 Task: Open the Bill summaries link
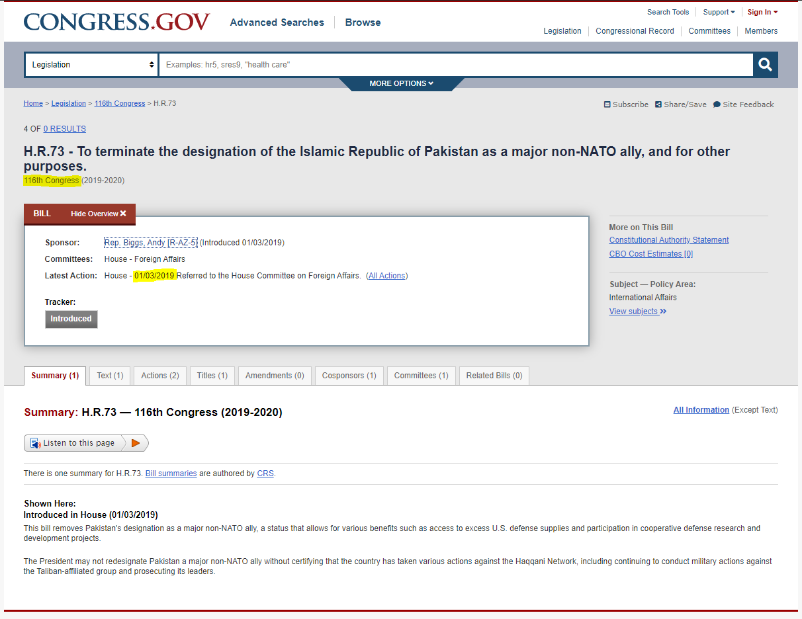[x=171, y=474]
